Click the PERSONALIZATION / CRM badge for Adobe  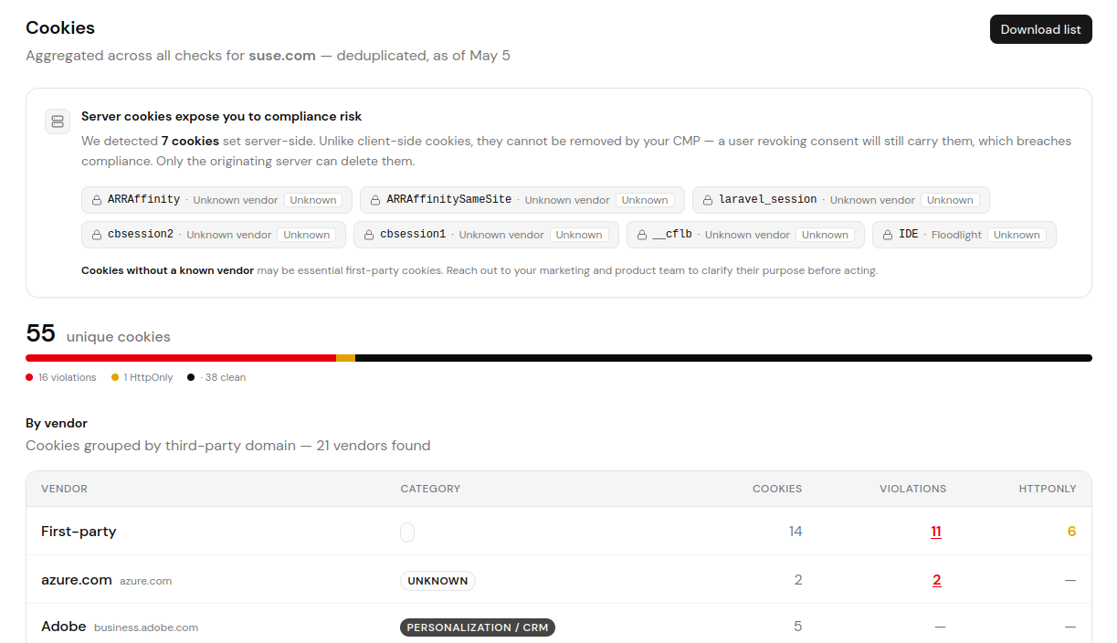pos(478,627)
